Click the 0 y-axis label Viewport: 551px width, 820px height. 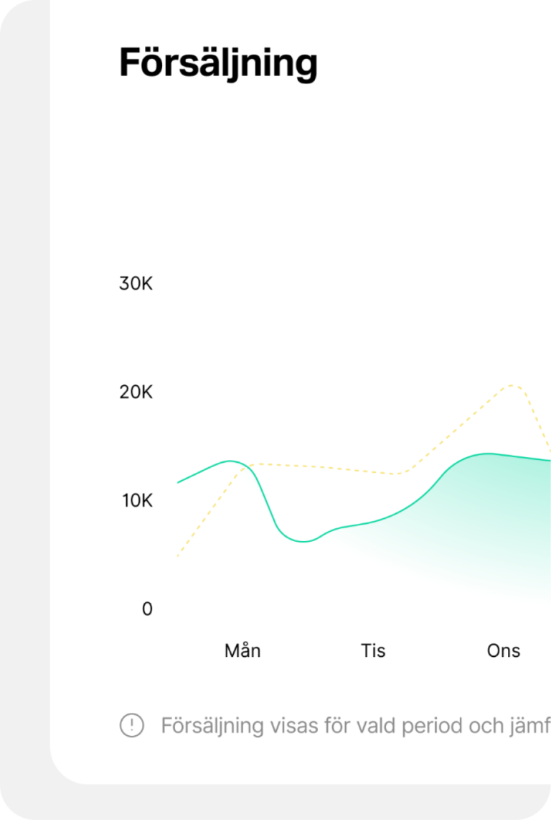point(147,609)
